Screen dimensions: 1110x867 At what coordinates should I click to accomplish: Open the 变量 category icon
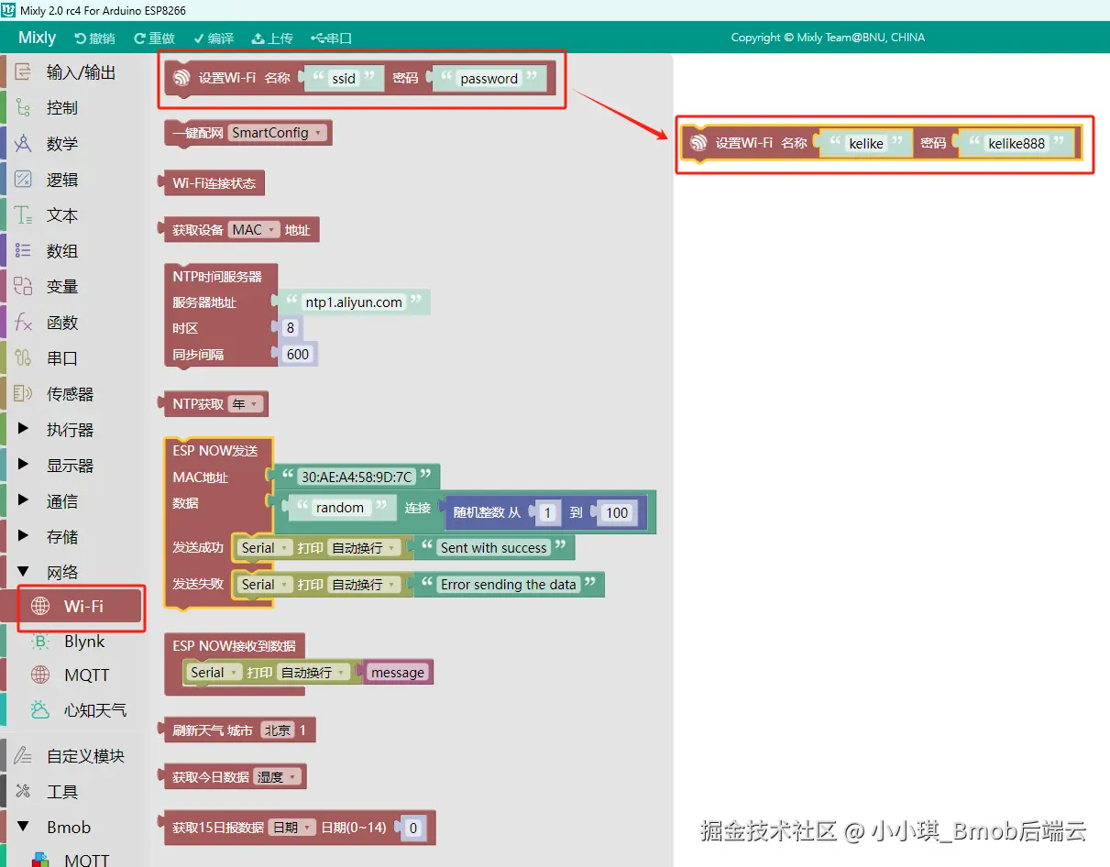pyautogui.click(x=24, y=287)
